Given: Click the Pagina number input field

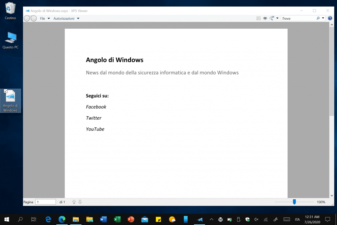Looking at the screenshot, I should point(46,202).
